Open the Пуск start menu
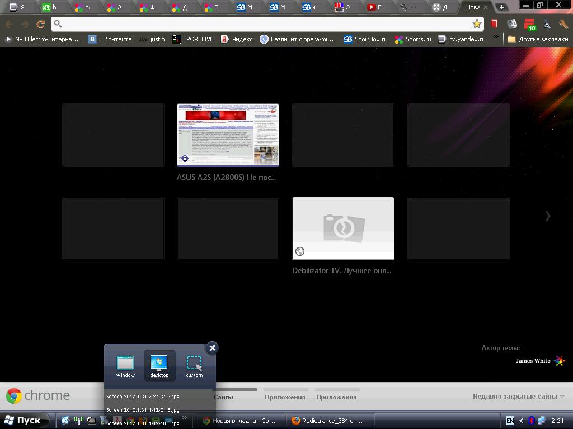 pyautogui.click(x=25, y=421)
